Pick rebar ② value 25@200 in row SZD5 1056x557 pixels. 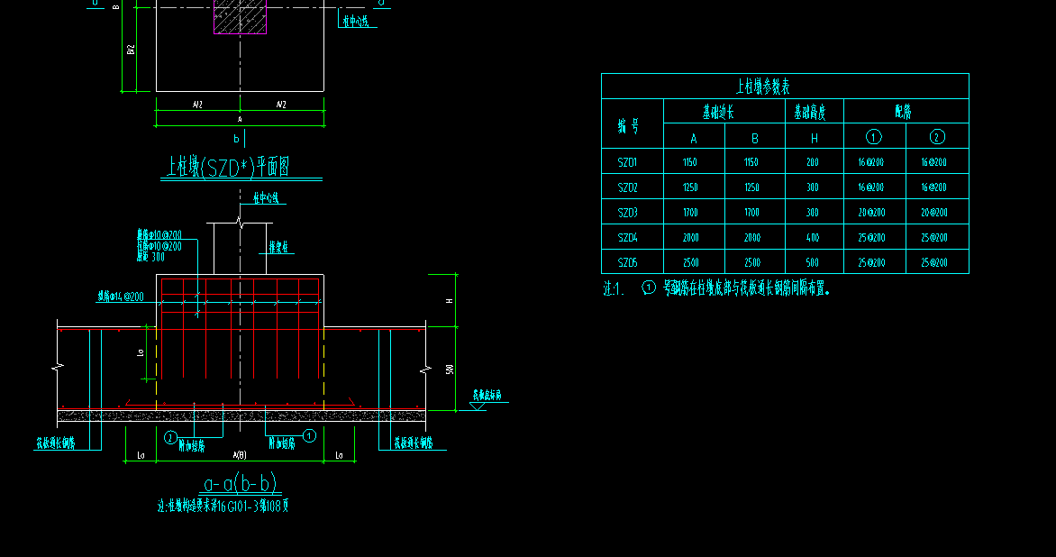click(x=934, y=262)
